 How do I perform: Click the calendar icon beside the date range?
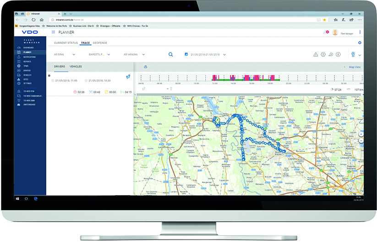[186, 54]
